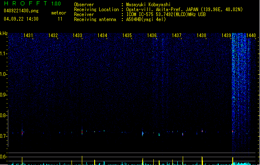Click the meteor echo just before 1431
The width and height of the screenshot is (260, 165).
click(x=22, y=132)
